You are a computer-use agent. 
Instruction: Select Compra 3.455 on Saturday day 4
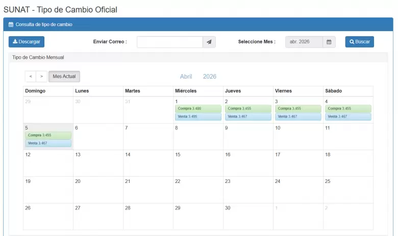348,108
